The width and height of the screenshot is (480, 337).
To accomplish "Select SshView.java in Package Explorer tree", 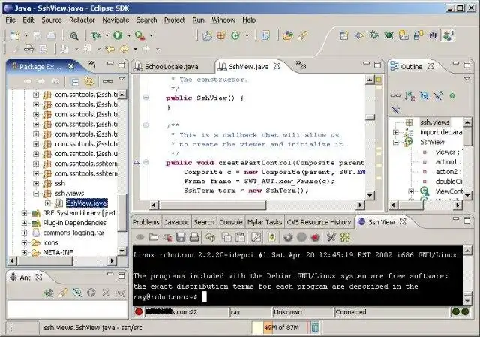I will [86, 203].
